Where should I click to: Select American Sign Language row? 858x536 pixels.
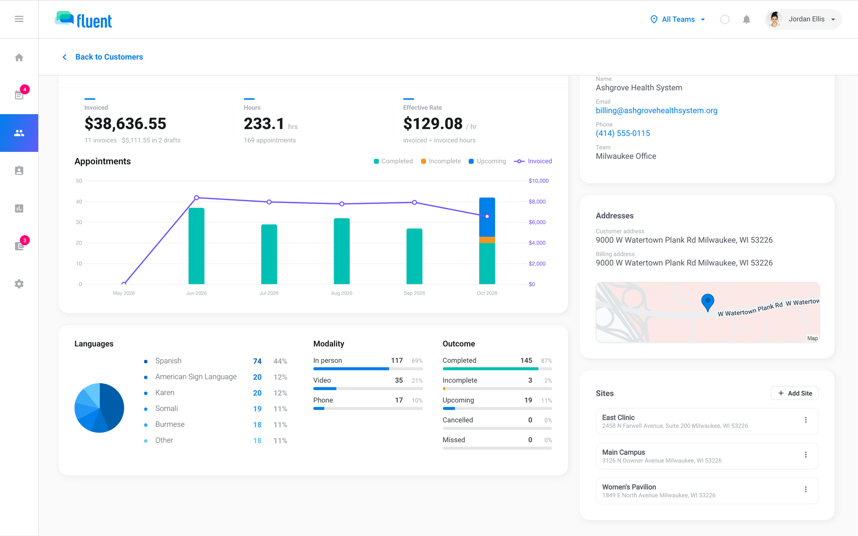click(215, 377)
